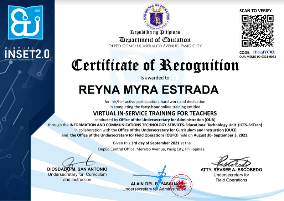284x201 pixels.
Task: Click 'Undersecretary for Curriculum and Instruction' title
Action: [77, 177]
